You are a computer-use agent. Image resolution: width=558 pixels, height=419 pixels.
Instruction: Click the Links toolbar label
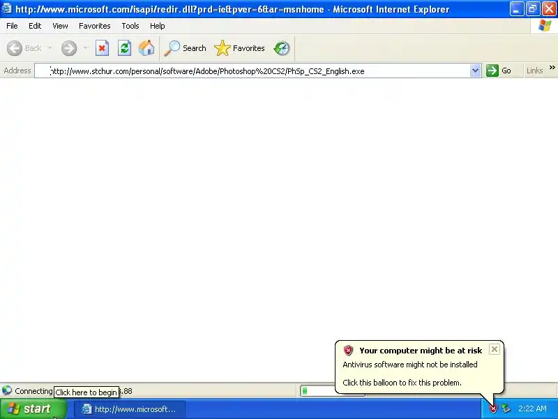pos(534,71)
